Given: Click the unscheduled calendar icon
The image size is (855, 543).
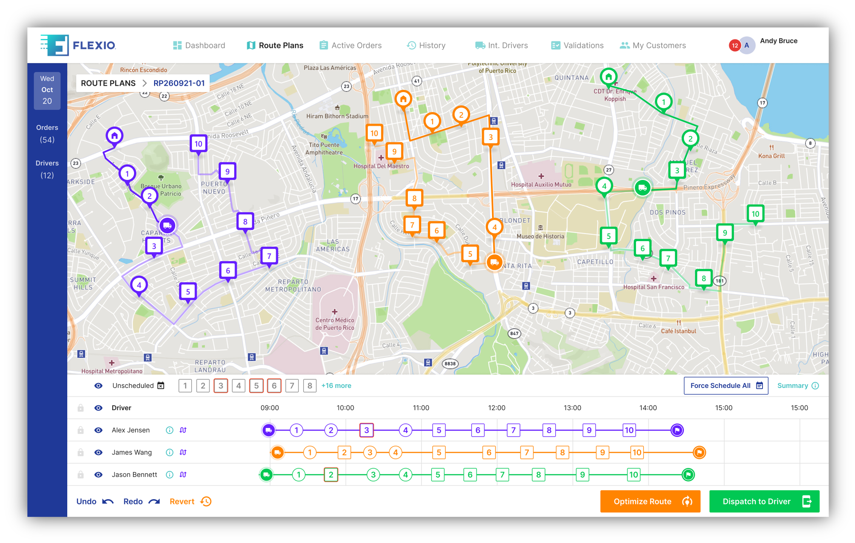Looking at the screenshot, I should coord(161,386).
